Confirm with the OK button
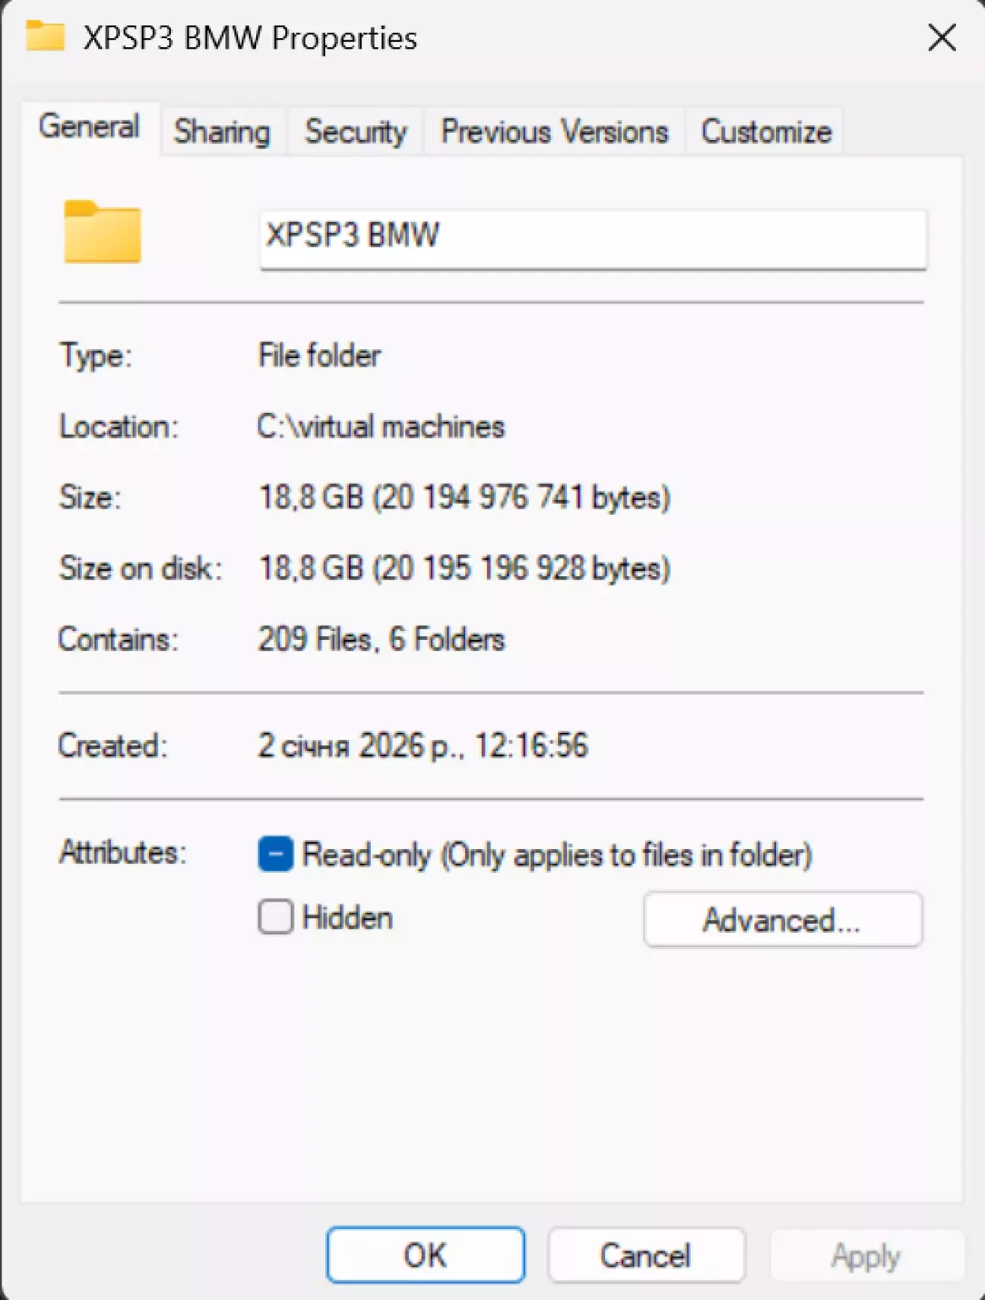 point(426,1255)
